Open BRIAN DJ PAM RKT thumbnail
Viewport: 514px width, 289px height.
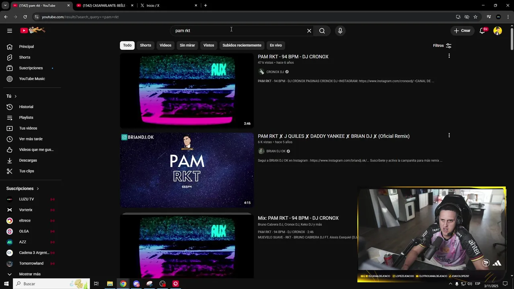[x=187, y=170]
